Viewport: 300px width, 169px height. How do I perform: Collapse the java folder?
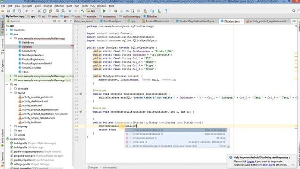pyautogui.click(x=7, y=34)
